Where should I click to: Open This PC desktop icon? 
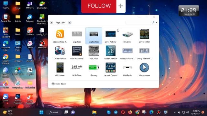6,5
